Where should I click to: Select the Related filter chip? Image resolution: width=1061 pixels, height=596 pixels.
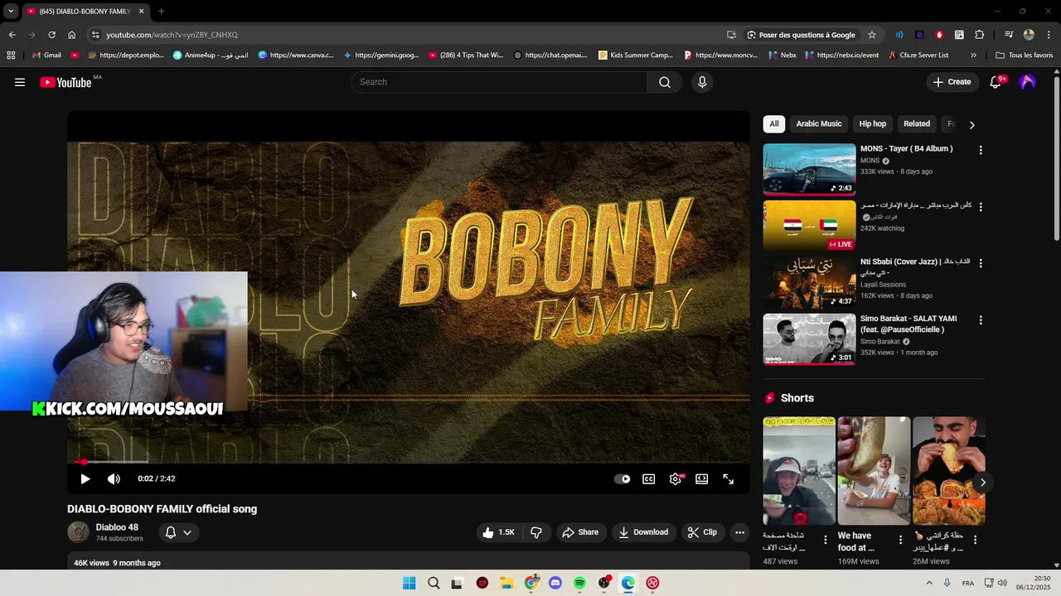coord(917,124)
